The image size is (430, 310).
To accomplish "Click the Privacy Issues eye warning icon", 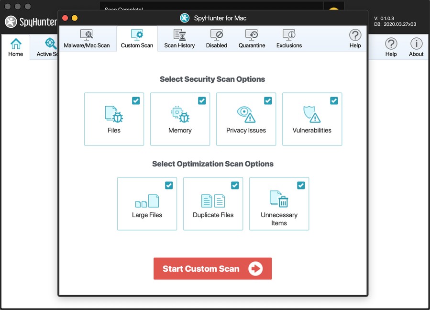I will (246, 114).
